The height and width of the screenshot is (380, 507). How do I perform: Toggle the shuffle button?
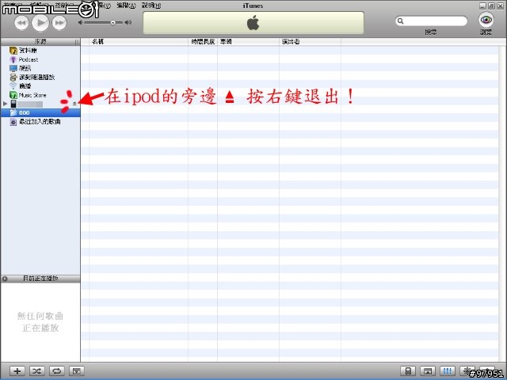[x=37, y=371]
